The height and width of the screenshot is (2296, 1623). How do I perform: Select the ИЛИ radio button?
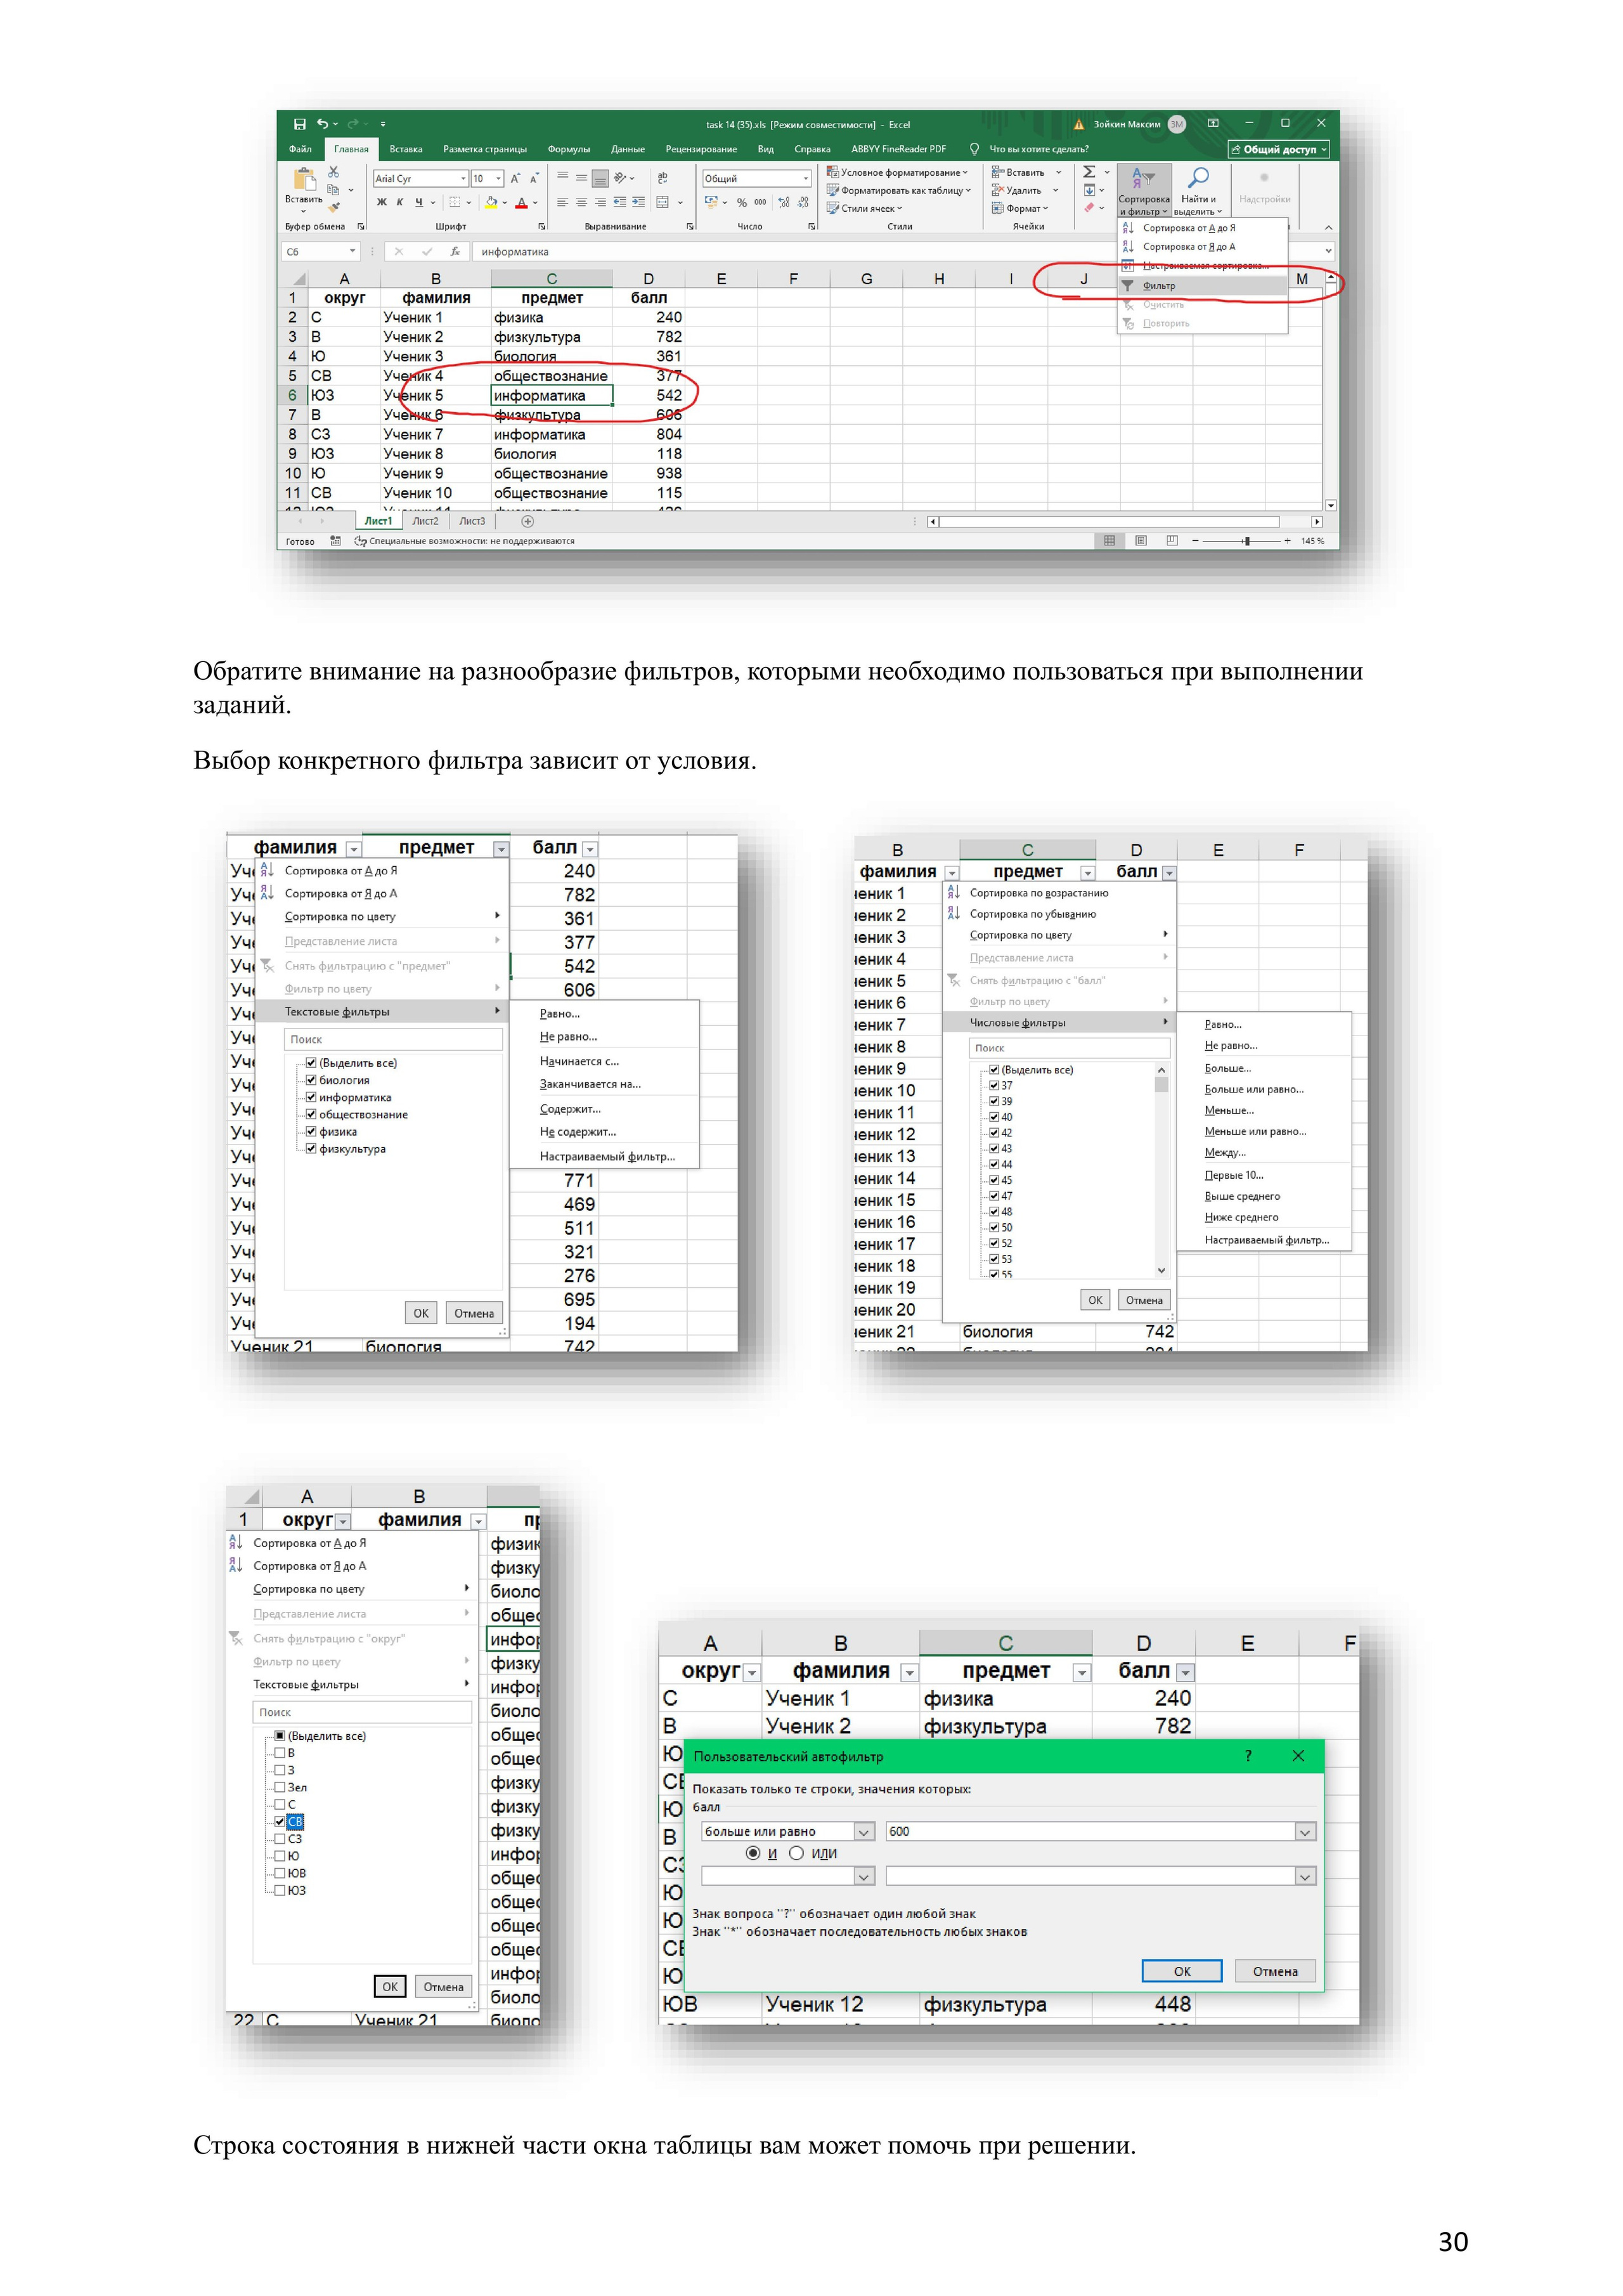pos(796,1853)
